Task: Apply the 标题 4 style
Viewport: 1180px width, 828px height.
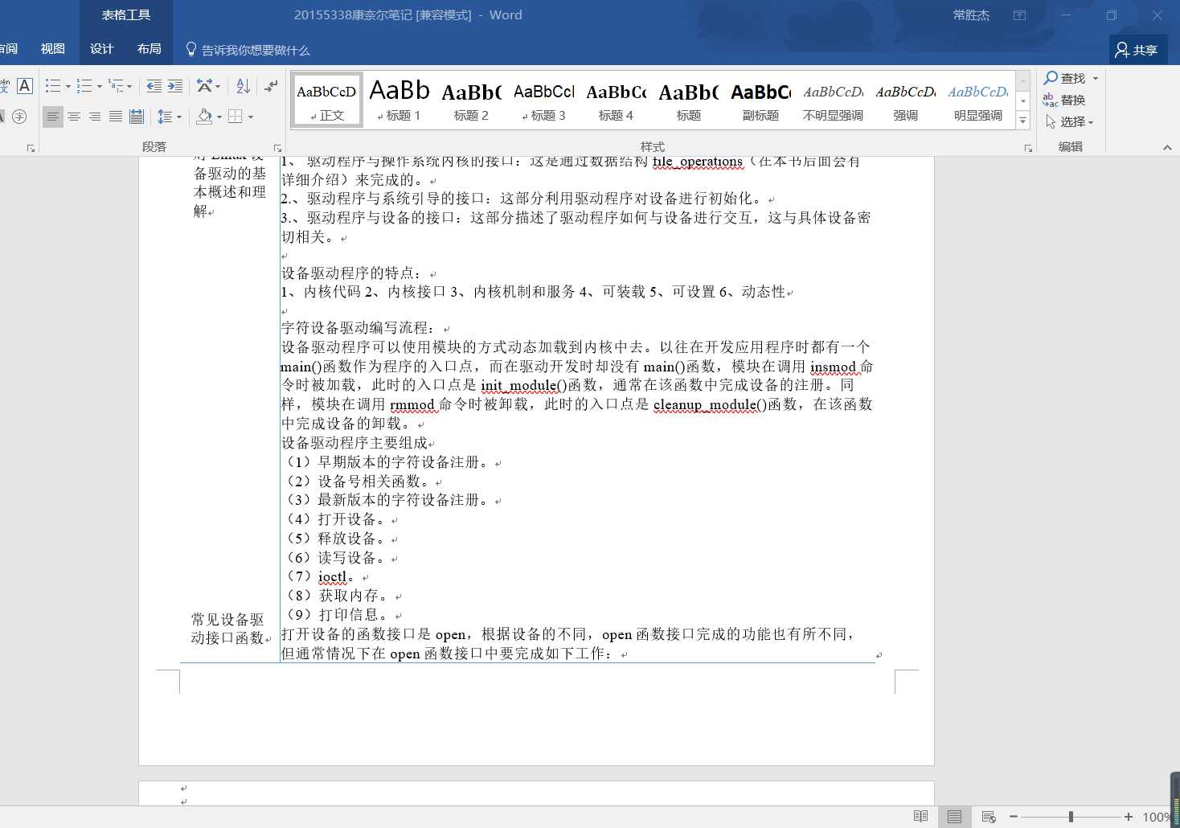Action: (x=616, y=100)
